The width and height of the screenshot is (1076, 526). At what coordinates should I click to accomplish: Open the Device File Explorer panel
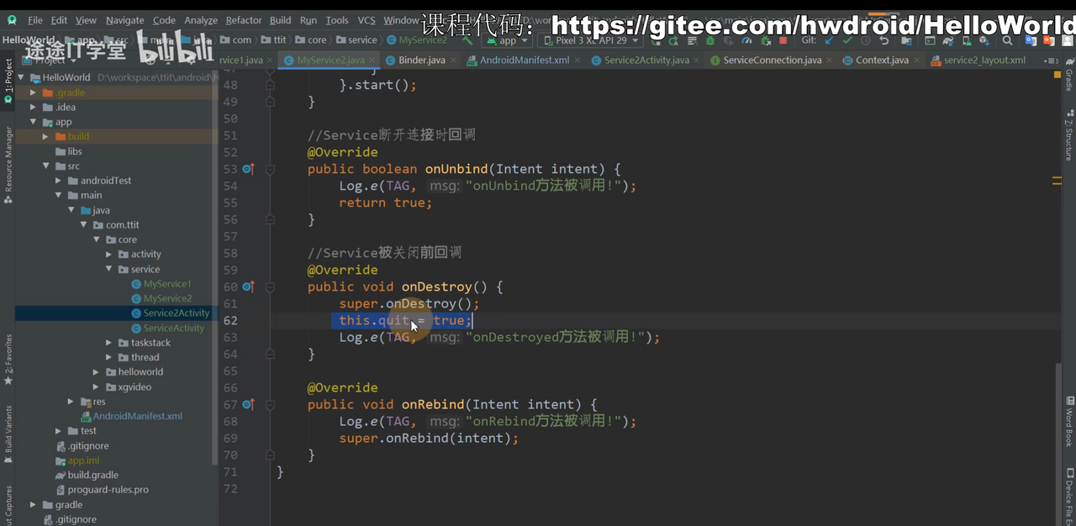[1069, 497]
